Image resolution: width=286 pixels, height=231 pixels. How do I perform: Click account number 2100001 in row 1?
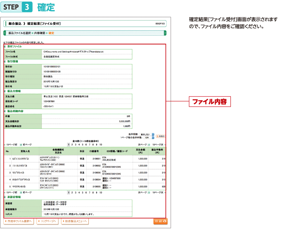point(97,159)
